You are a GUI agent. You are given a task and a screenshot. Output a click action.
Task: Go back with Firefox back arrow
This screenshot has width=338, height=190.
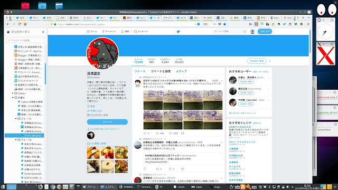pos(8,24)
